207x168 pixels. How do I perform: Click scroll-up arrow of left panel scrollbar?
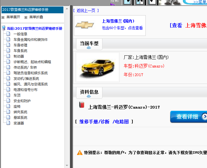click(x=67, y=9)
